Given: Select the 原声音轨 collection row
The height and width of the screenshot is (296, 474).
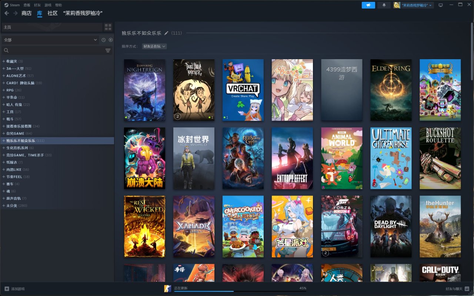Looking at the screenshot, I should pyautogui.click(x=57, y=199).
